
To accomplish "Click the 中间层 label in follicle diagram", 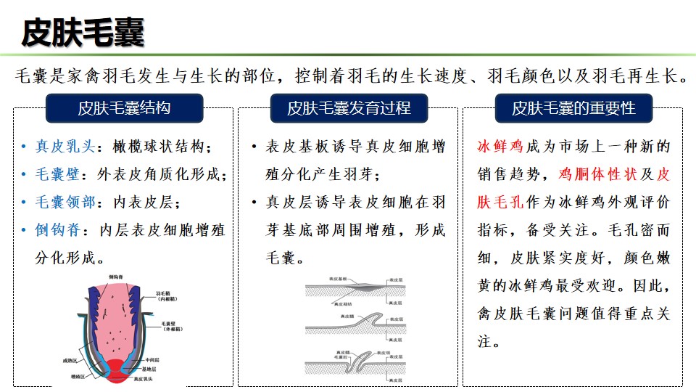I will 152,359.
